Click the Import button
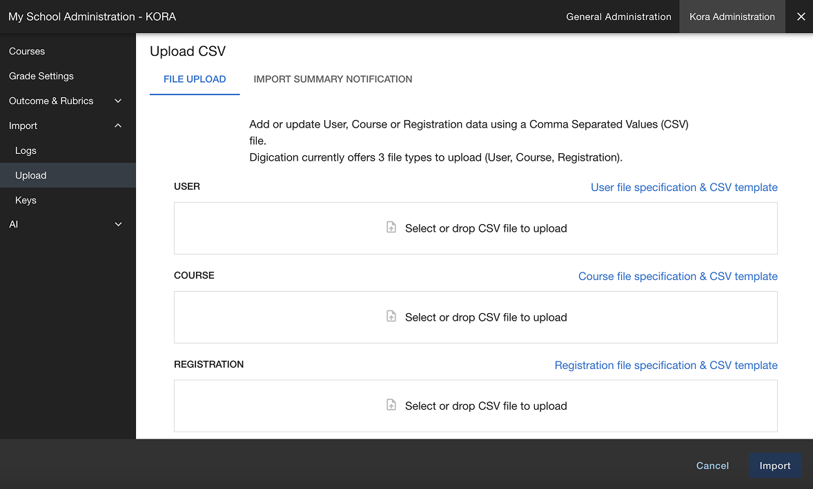The width and height of the screenshot is (813, 489). click(x=775, y=466)
